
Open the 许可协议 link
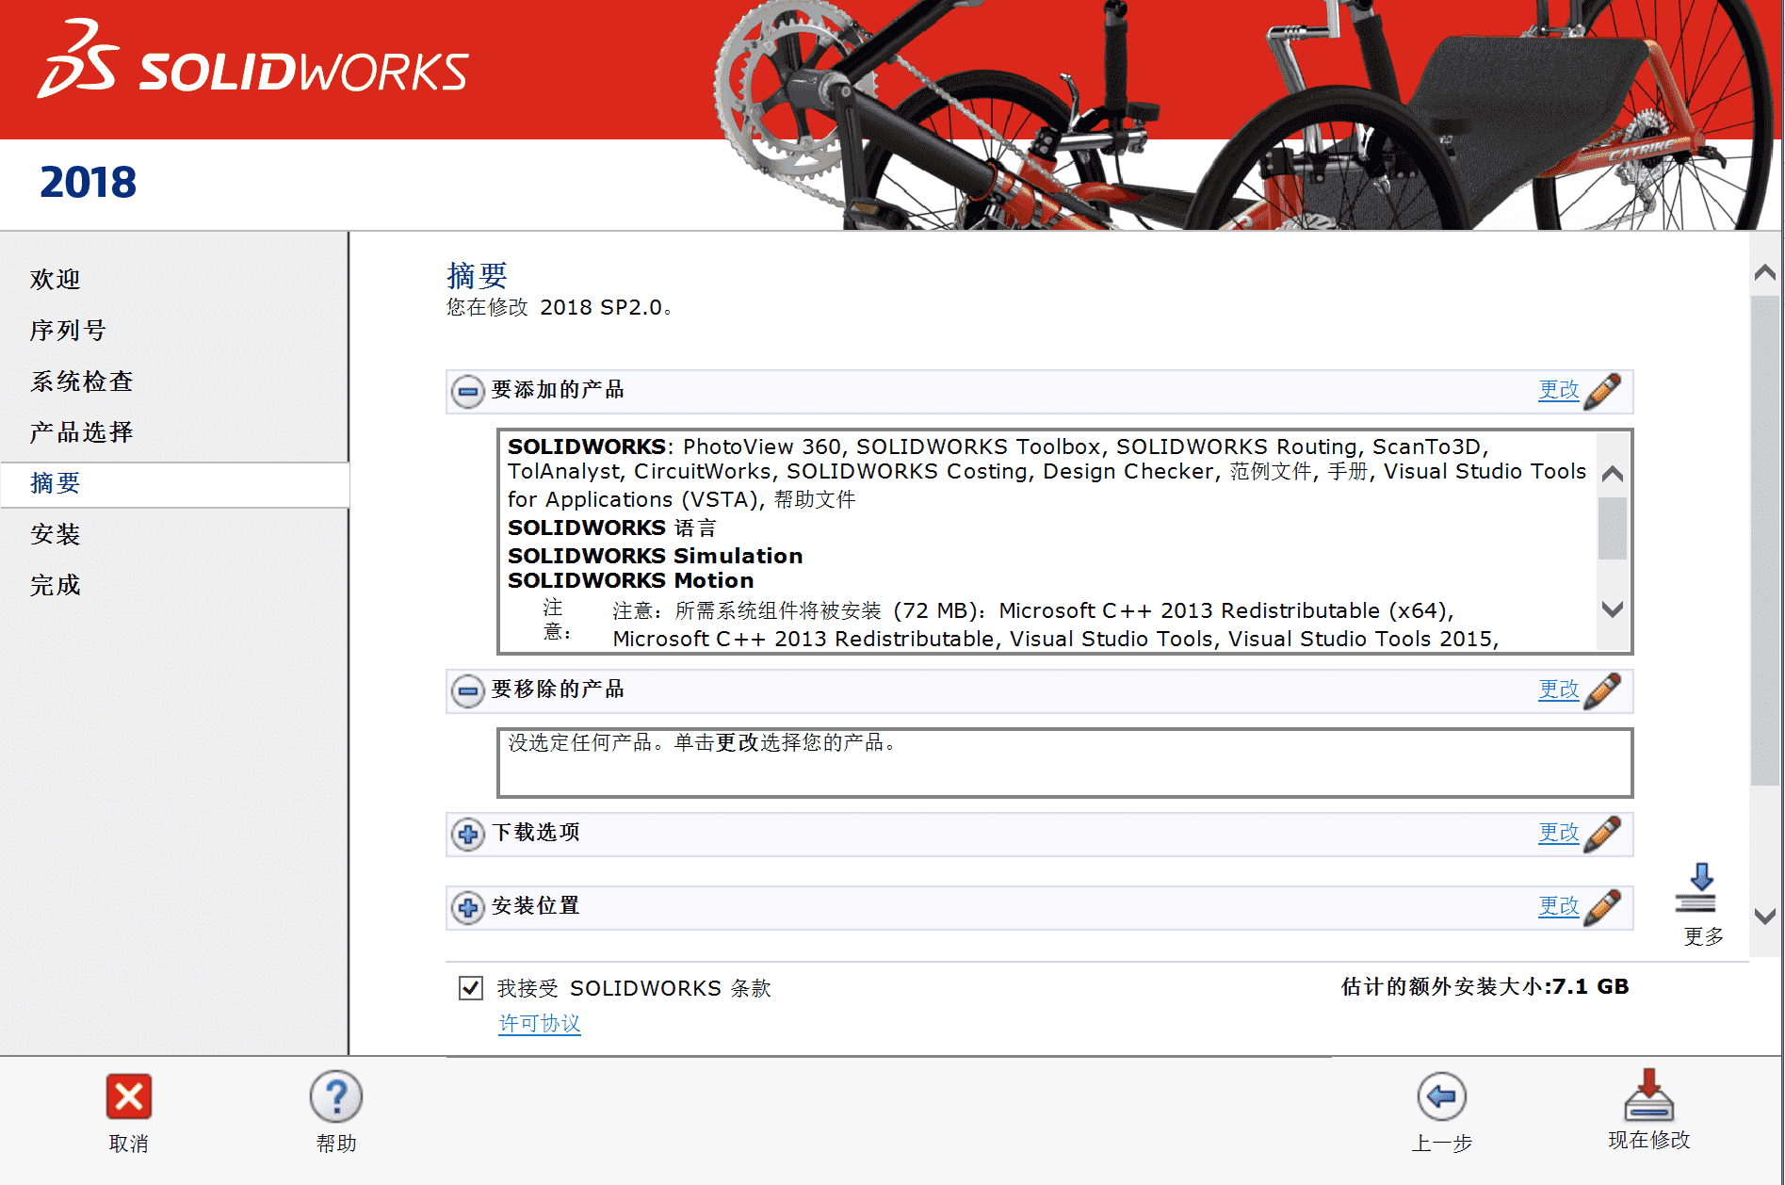(538, 1023)
